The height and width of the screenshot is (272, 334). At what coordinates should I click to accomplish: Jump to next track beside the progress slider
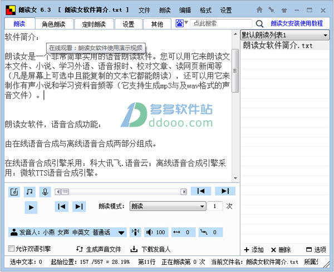pyautogui.click(x=225, y=191)
